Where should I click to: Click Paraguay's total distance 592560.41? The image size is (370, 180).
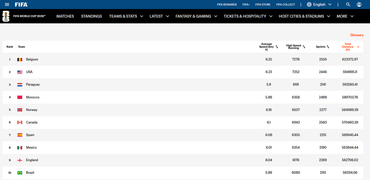pyautogui.click(x=350, y=84)
